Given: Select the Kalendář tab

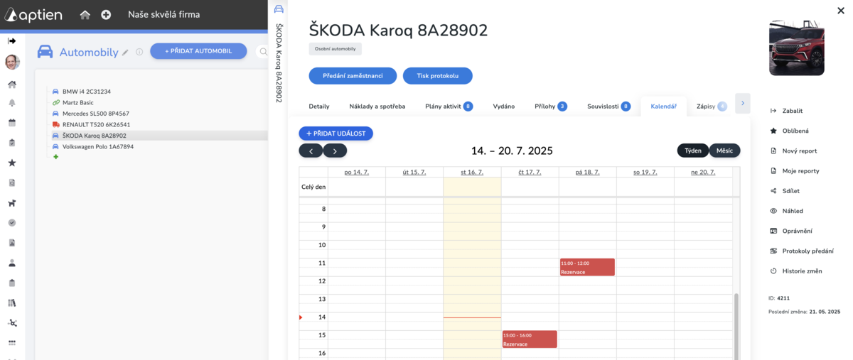Looking at the screenshot, I should 663,107.
